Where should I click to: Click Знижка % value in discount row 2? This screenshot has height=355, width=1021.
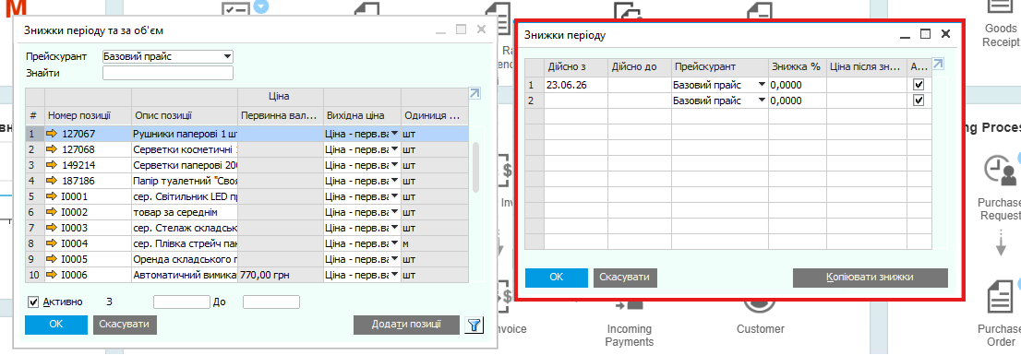pyautogui.click(x=797, y=101)
